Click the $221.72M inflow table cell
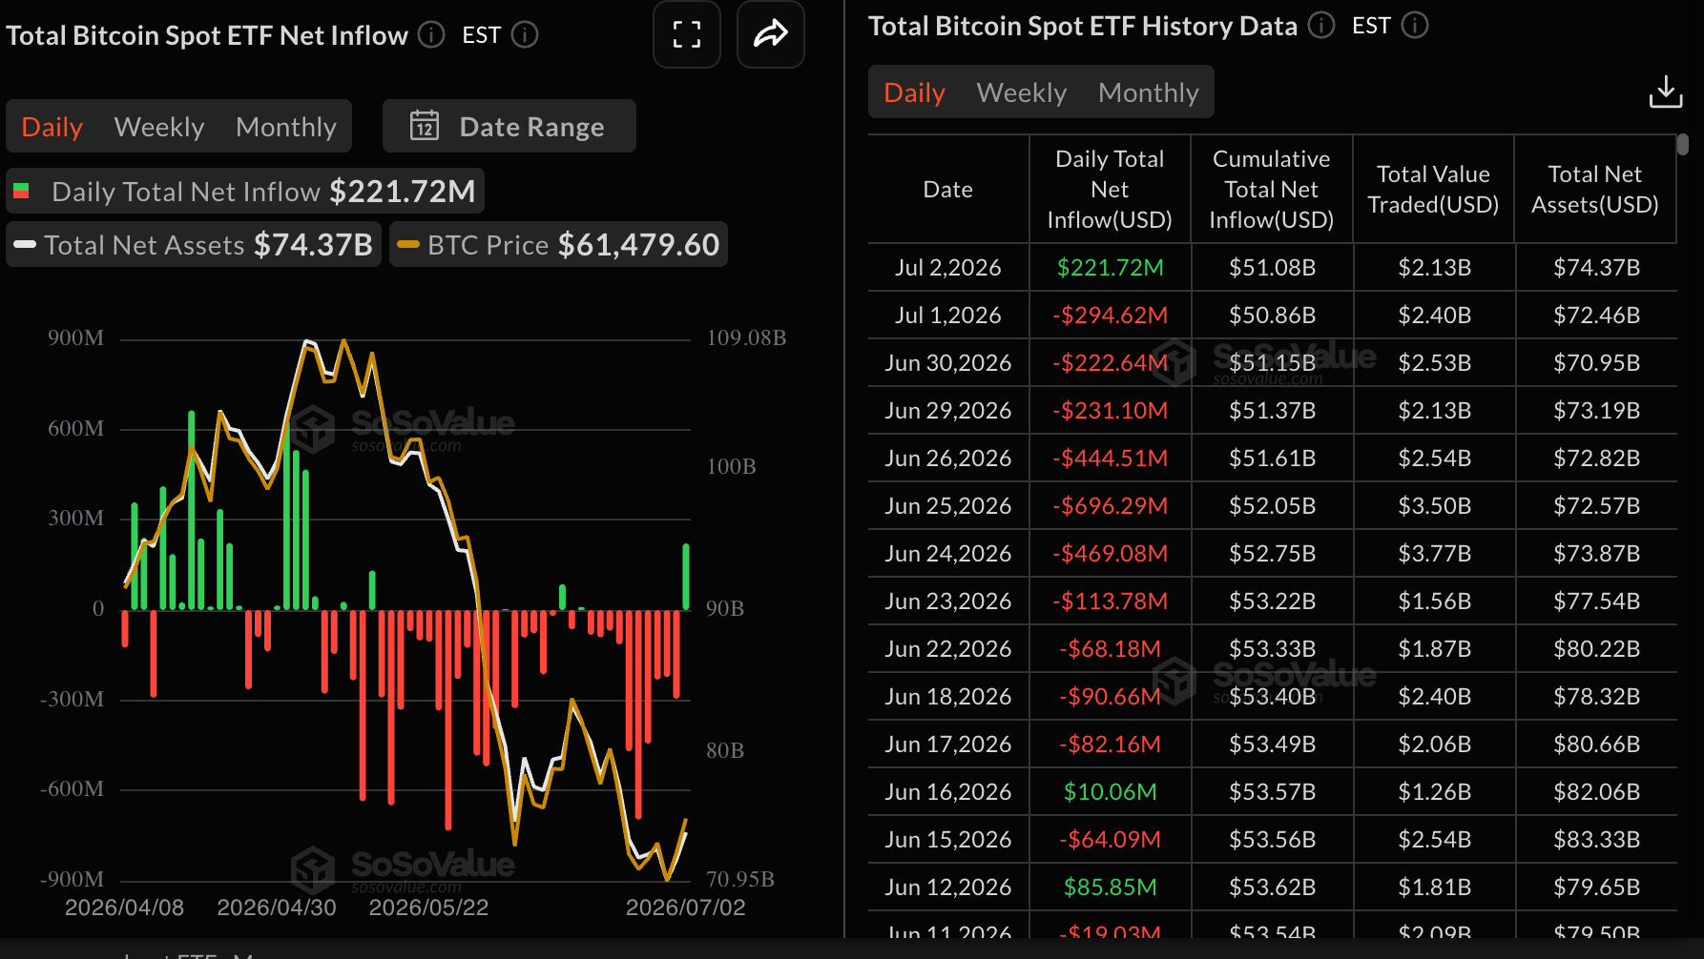Screen dimensions: 1704x959 pyautogui.click(x=1110, y=268)
